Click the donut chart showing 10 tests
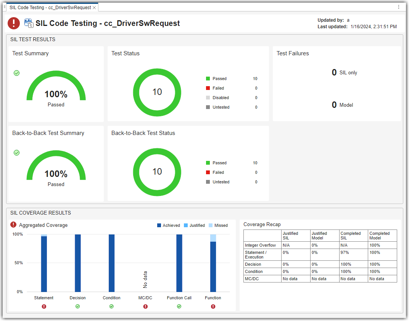Screen dimensions: 409x321 [x=157, y=92]
